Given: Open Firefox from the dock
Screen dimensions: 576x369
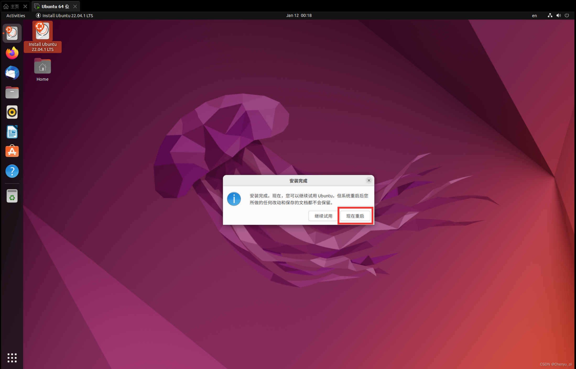Looking at the screenshot, I should tap(12, 53).
